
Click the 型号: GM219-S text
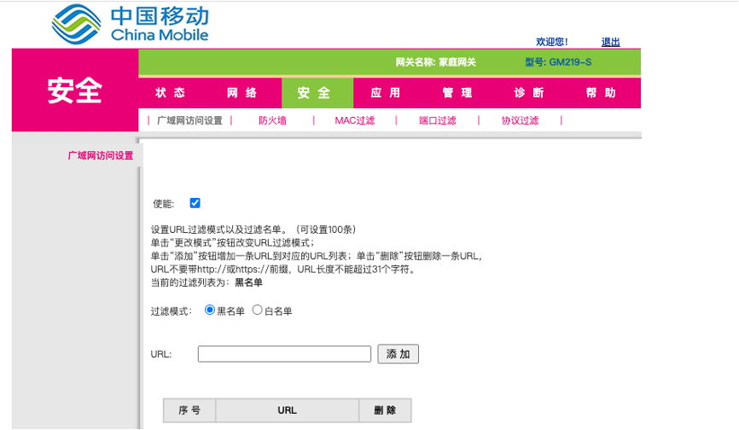tap(558, 62)
